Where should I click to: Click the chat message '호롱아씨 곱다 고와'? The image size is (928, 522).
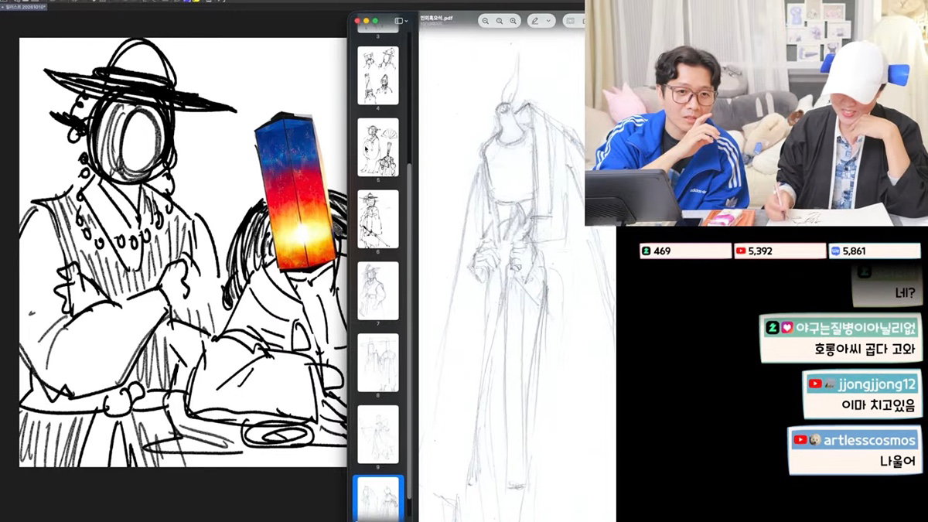click(865, 349)
